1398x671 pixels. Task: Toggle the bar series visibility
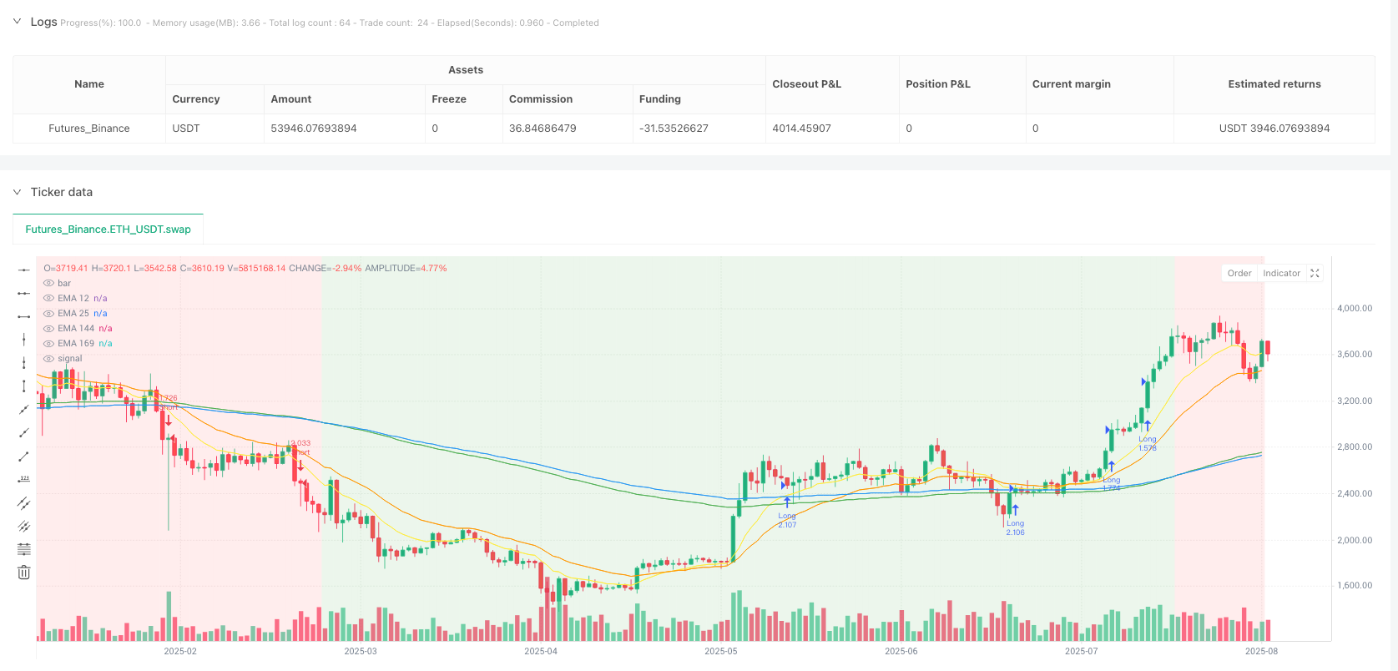49,283
